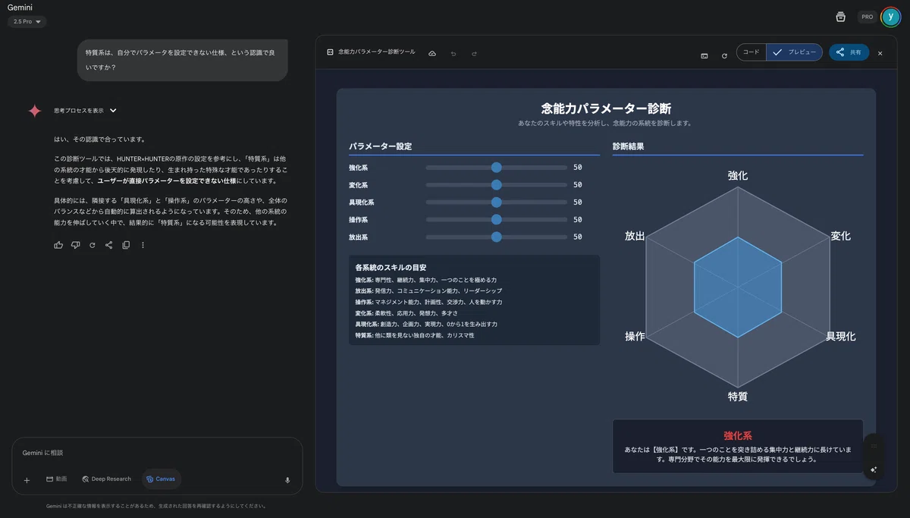Click the パラメーター設定 section heading
This screenshot has width=910, height=518.
pyautogui.click(x=380, y=146)
